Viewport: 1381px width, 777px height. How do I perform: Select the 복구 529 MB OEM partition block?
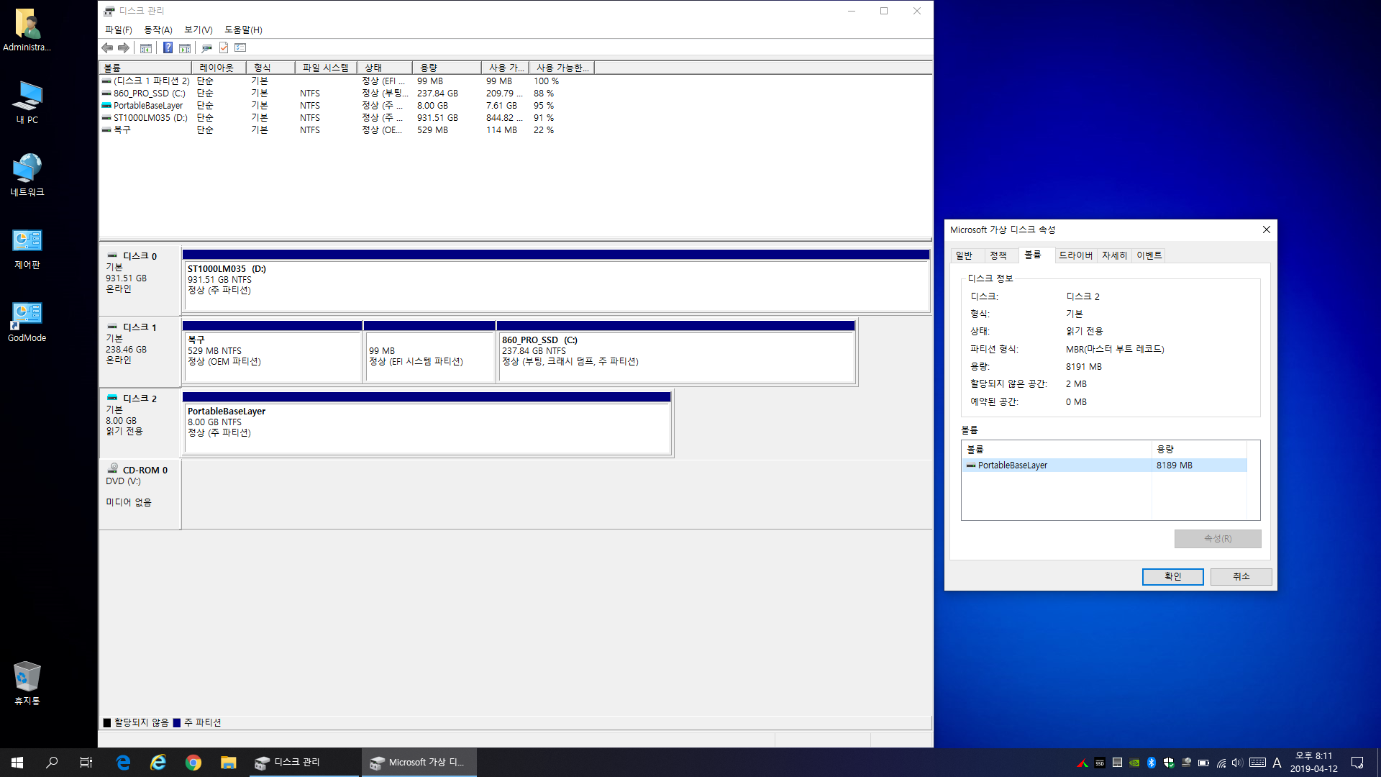point(272,352)
